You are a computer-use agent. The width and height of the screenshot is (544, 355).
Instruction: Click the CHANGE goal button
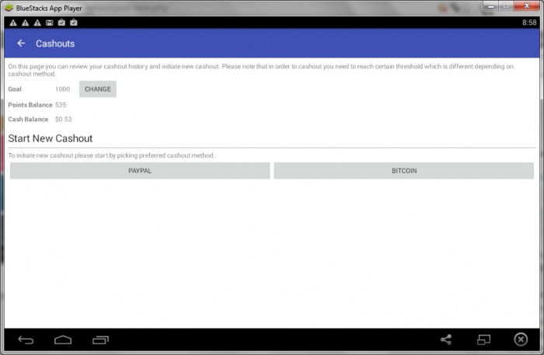(x=97, y=89)
